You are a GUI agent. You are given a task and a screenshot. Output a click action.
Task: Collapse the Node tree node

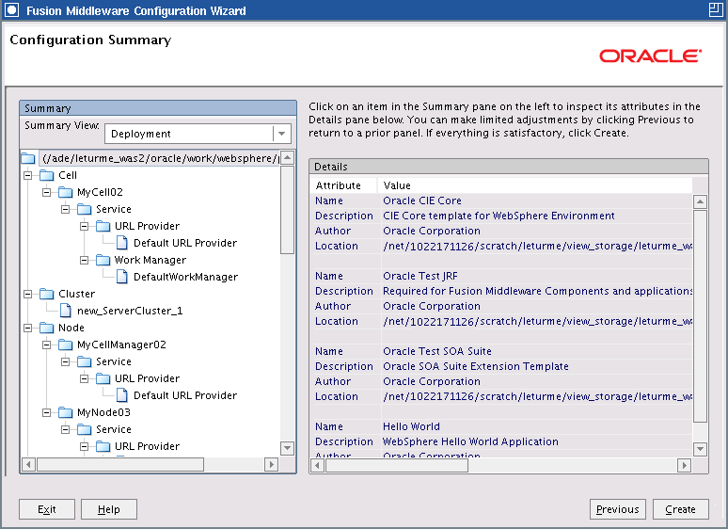pos(28,328)
